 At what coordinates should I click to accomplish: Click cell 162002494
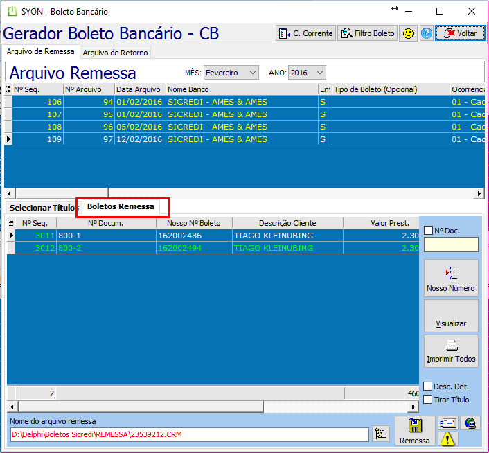(194, 248)
